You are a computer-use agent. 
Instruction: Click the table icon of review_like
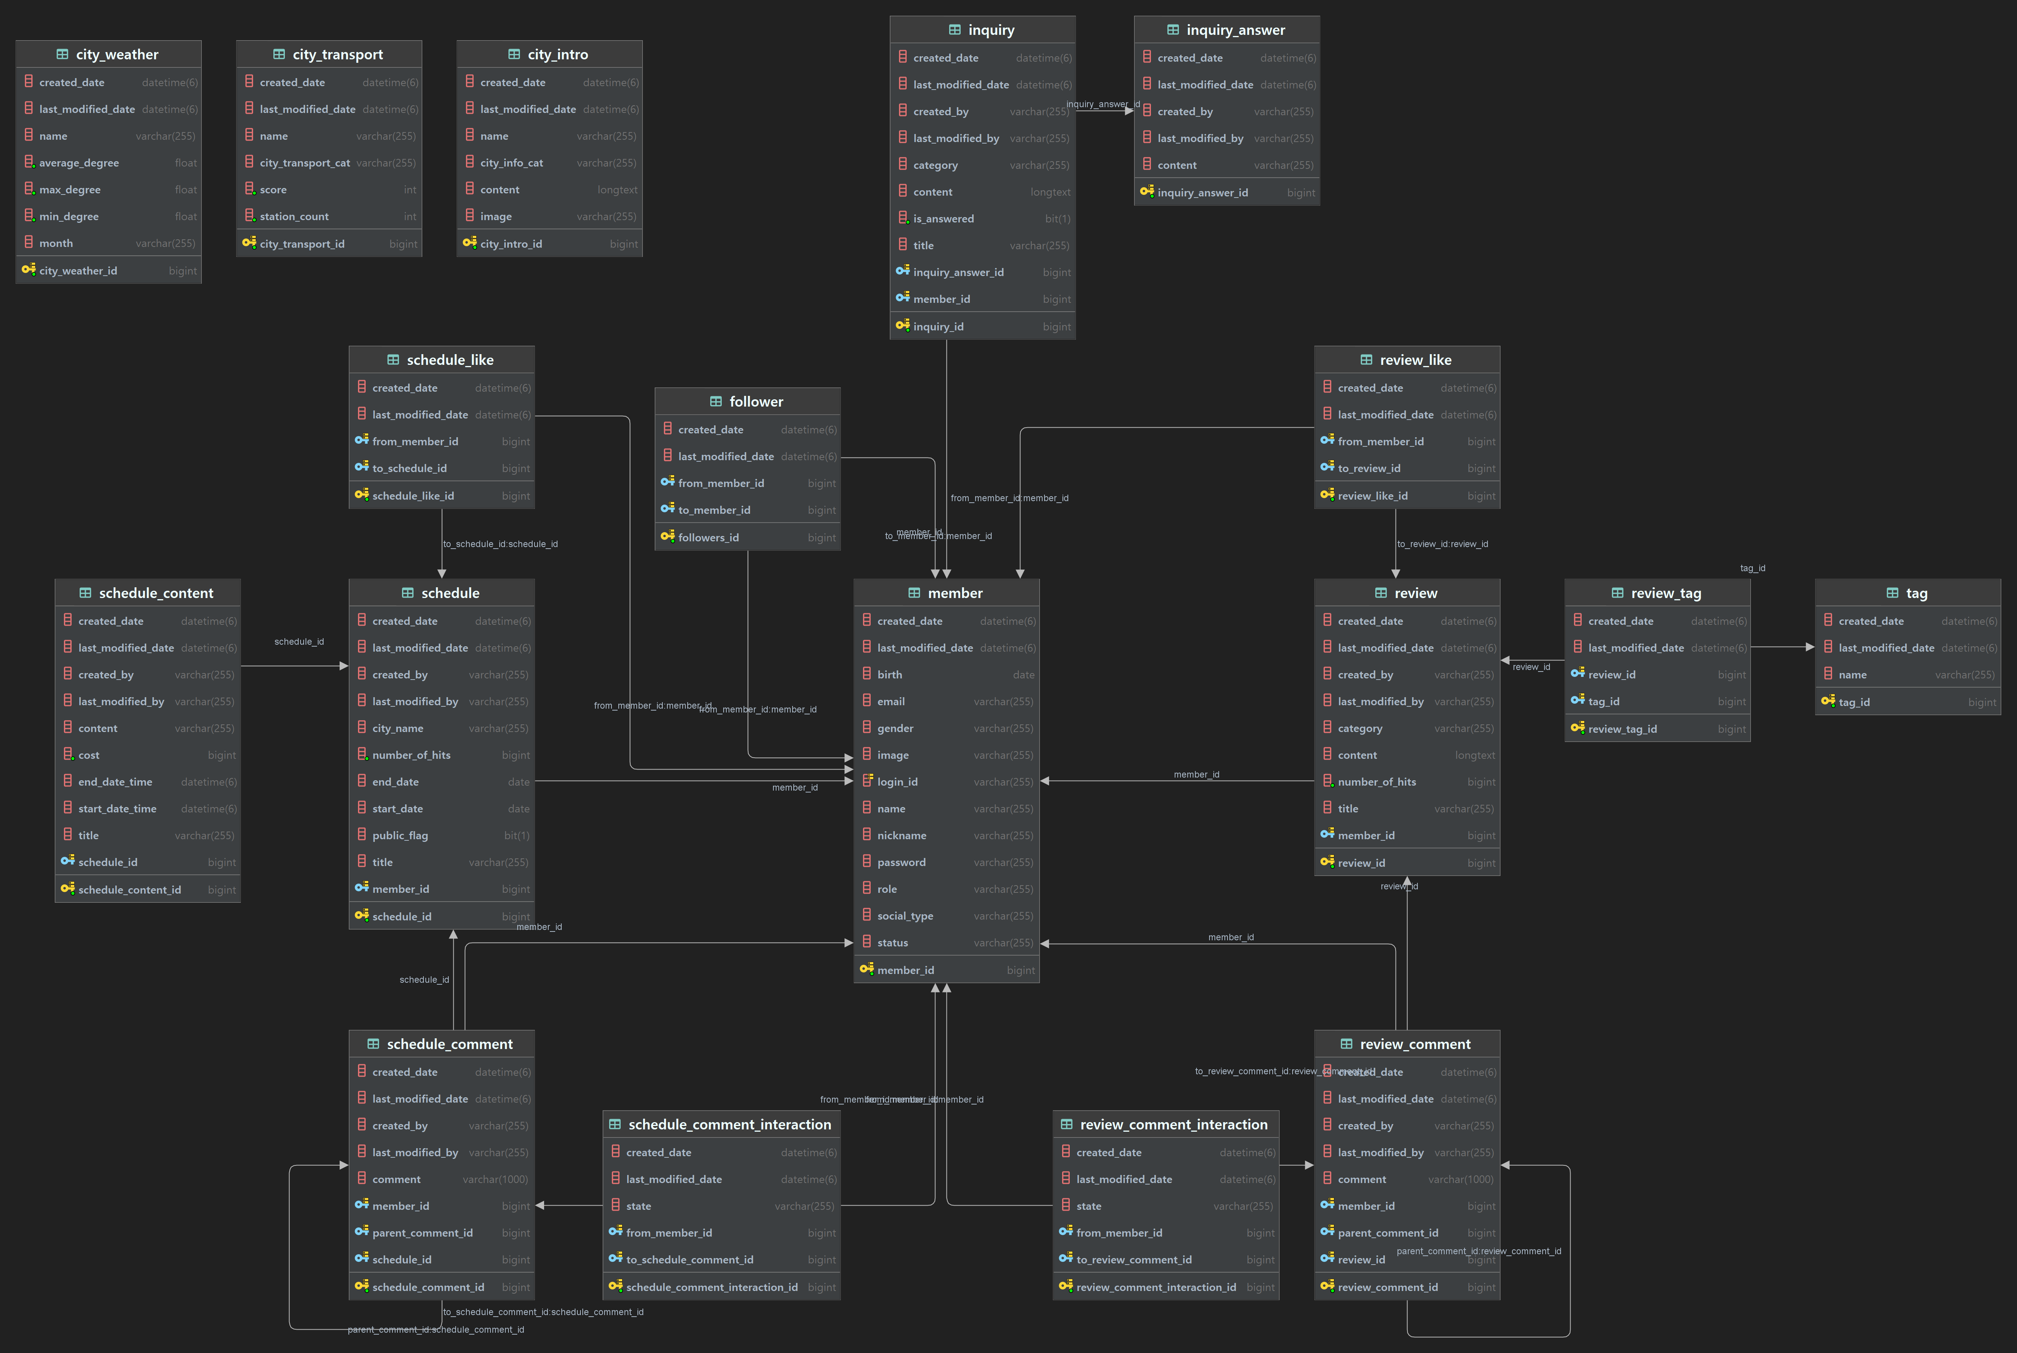[1366, 360]
